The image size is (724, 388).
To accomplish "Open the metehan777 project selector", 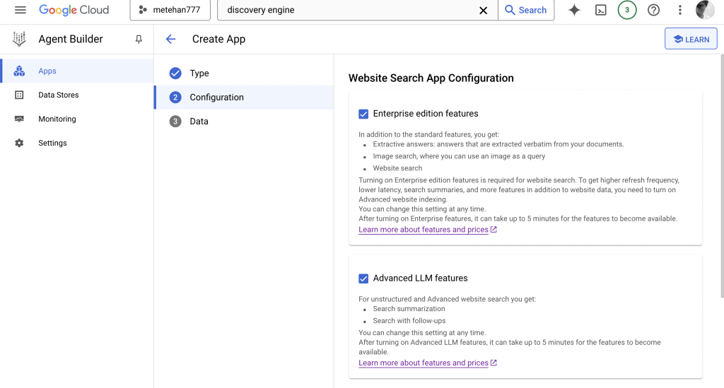I will point(170,11).
